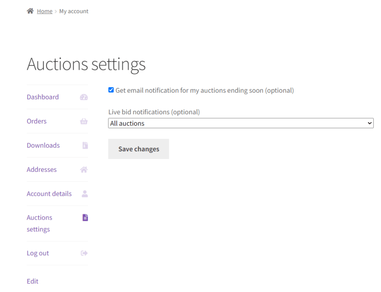Navigate to Addresses in the sidebar
The image size is (381, 292).
[41, 169]
